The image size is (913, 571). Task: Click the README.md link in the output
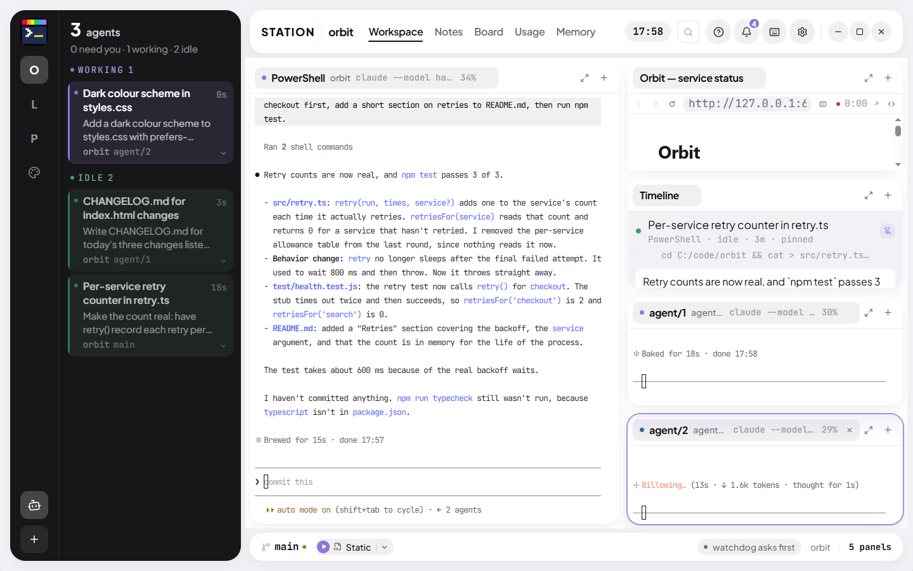click(293, 329)
